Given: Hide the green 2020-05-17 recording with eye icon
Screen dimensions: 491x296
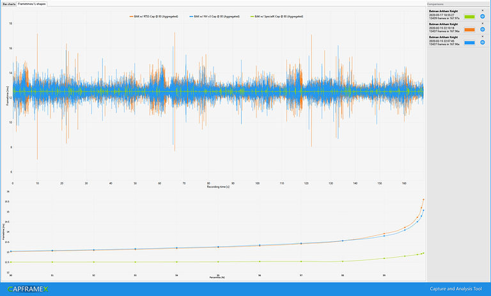Looking at the screenshot, I should [x=483, y=17].
